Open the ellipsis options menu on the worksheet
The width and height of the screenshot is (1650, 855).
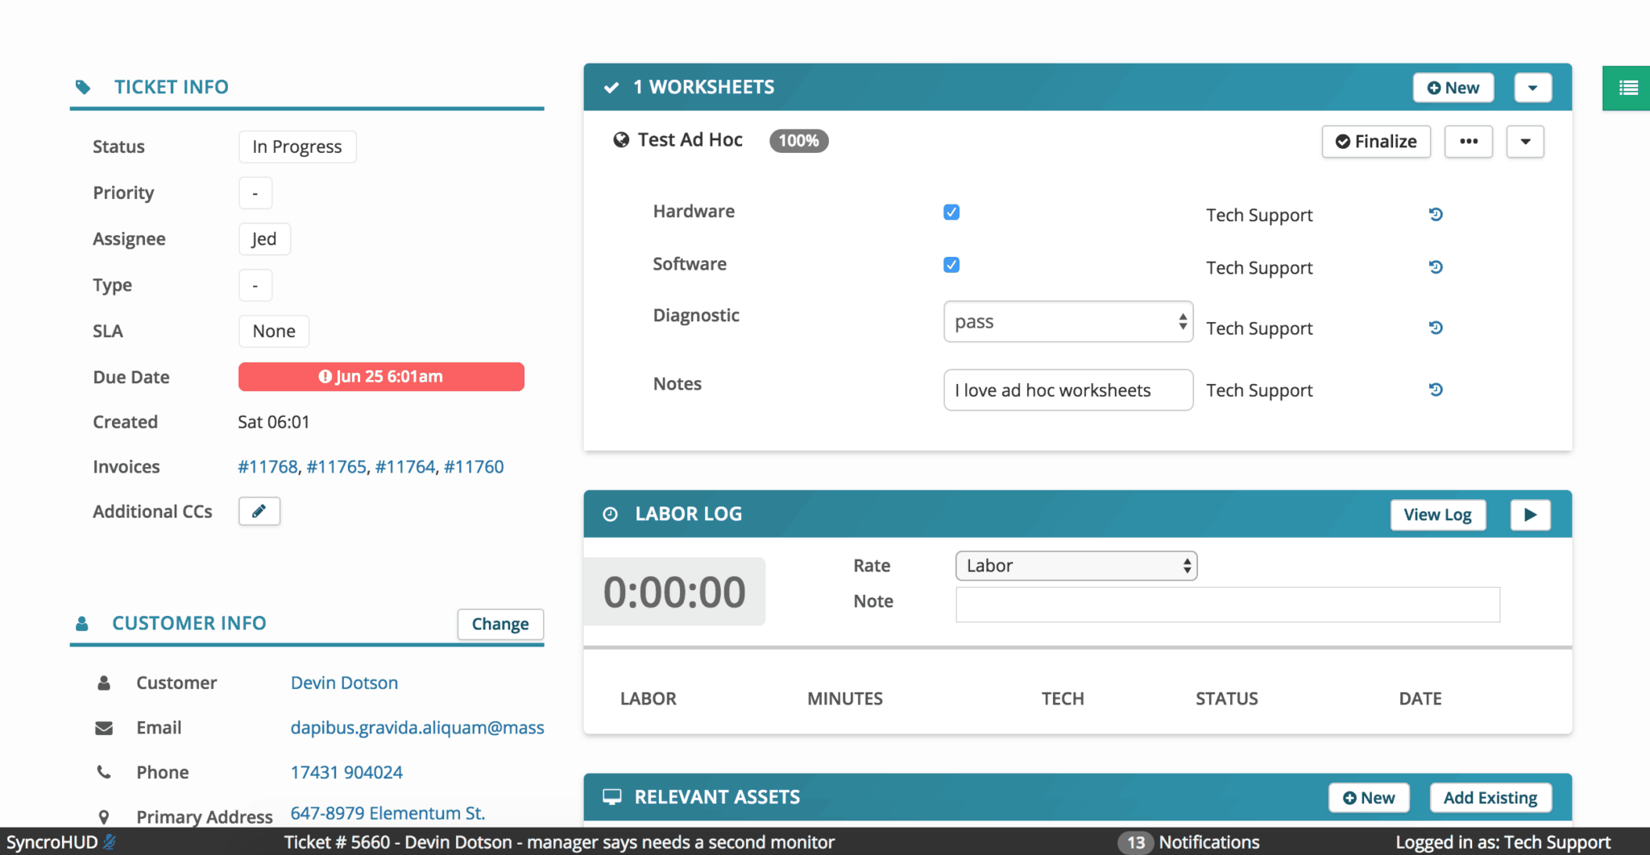pyautogui.click(x=1468, y=141)
